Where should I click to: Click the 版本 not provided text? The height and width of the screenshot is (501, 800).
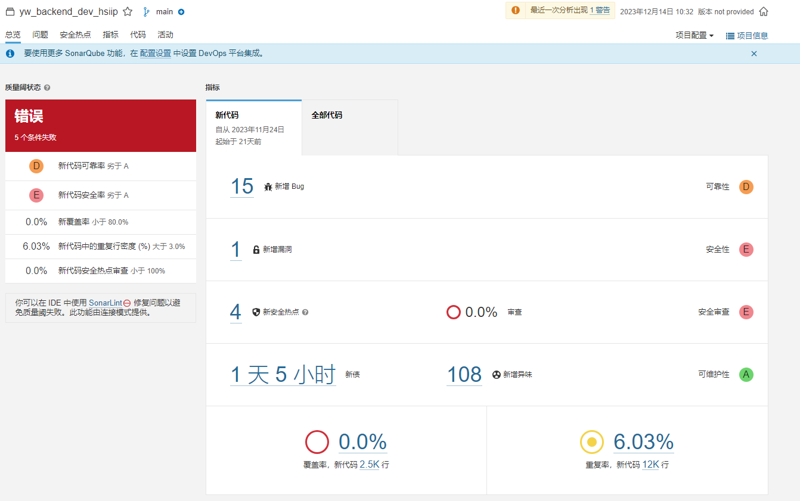(x=726, y=11)
